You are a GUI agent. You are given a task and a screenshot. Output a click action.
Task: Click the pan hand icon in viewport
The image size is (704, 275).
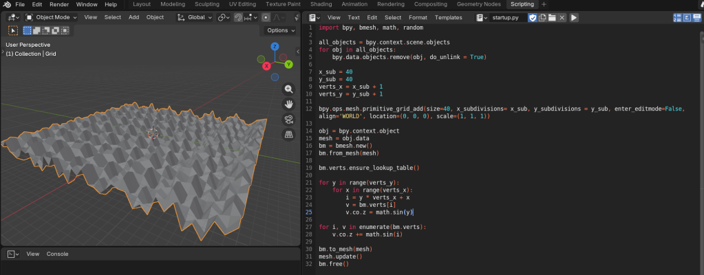point(289,104)
